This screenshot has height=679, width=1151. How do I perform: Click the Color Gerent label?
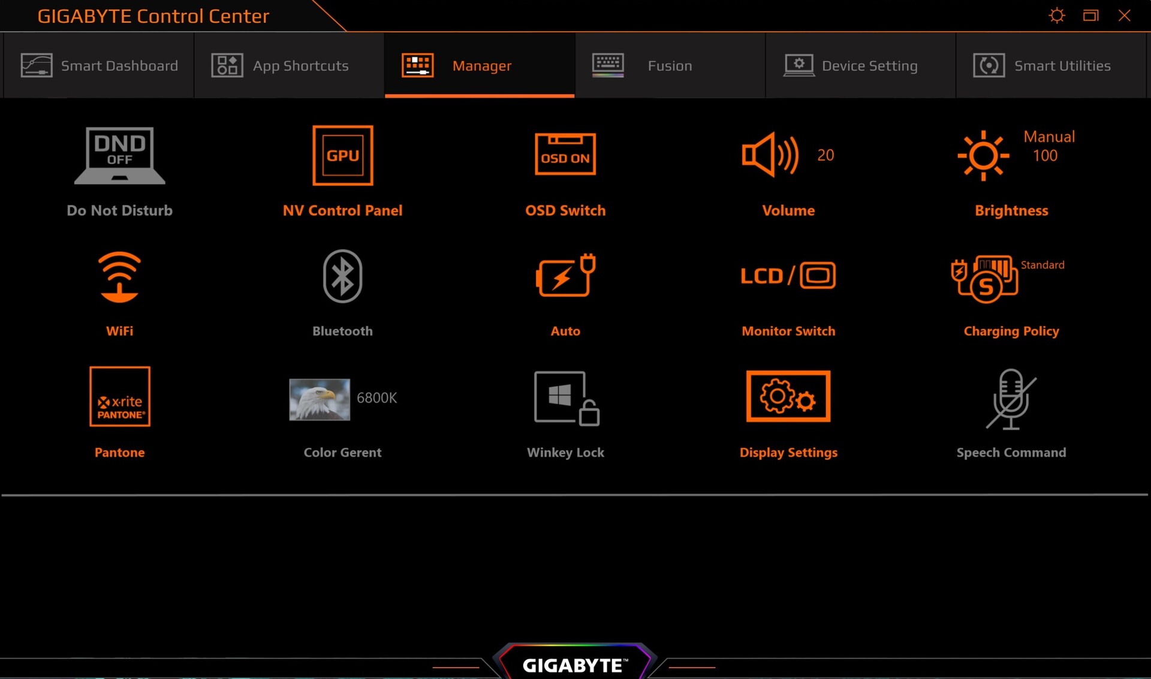pos(343,452)
